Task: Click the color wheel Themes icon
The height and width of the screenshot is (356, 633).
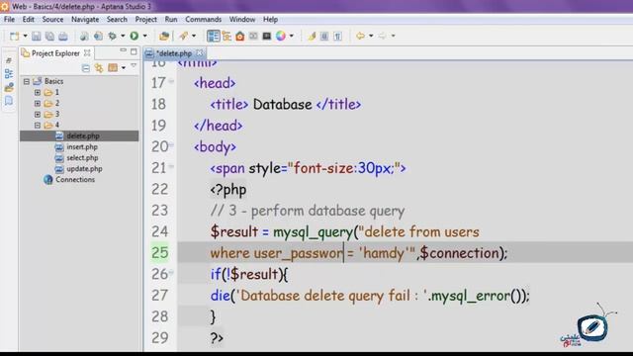Action: (x=281, y=36)
